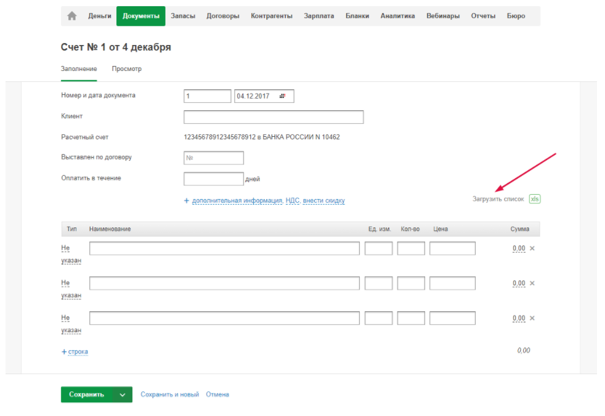The width and height of the screenshot is (605, 416).
Task: Click the Отмена link
Action: click(217, 394)
